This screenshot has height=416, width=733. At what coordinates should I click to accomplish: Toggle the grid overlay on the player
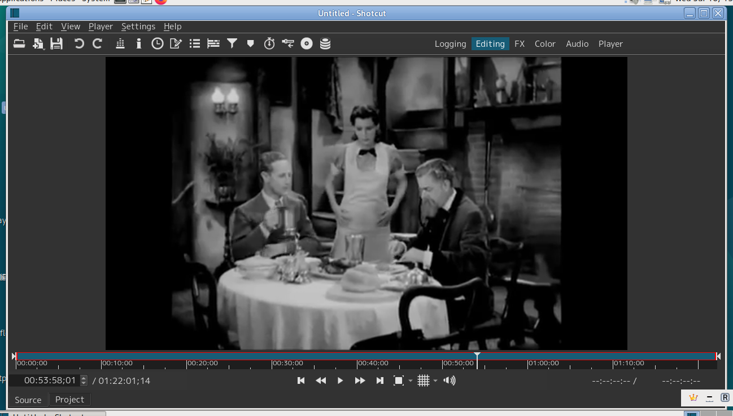click(424, 381)
